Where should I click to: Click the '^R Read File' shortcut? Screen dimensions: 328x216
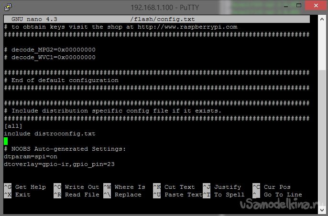pos(77,195)
